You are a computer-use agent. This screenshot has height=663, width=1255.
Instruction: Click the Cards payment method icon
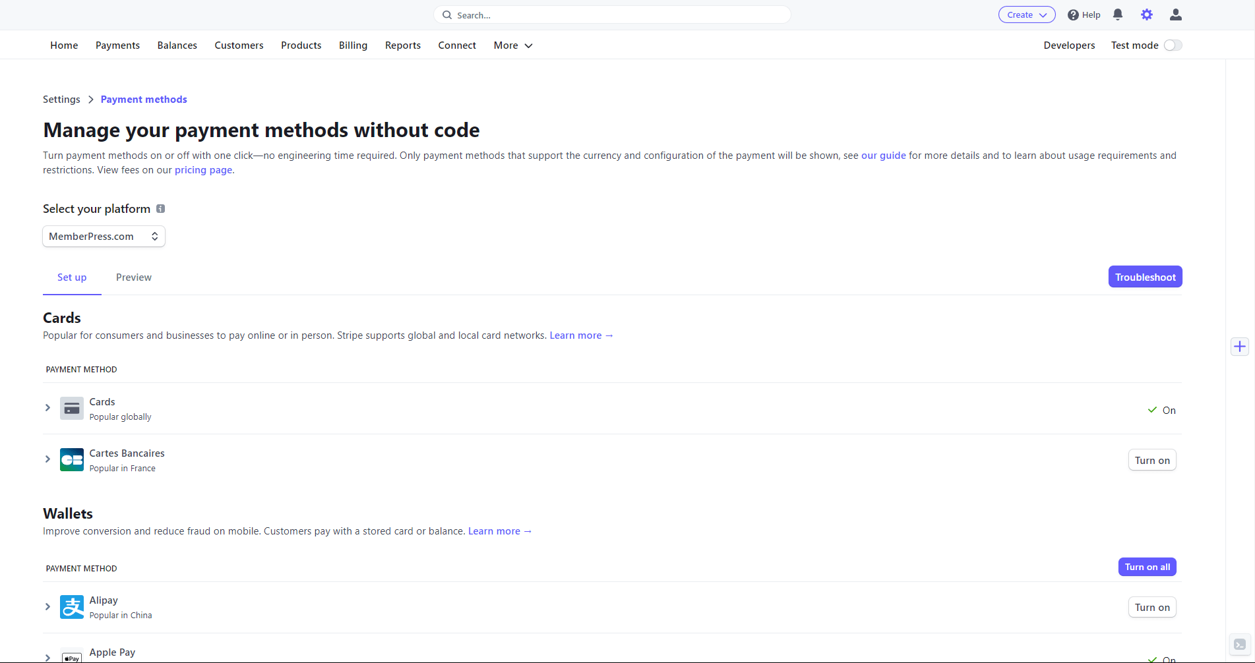tap(71, 408)
